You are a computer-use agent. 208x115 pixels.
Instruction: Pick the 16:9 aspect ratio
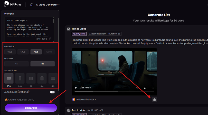click(x=9, y=78)
